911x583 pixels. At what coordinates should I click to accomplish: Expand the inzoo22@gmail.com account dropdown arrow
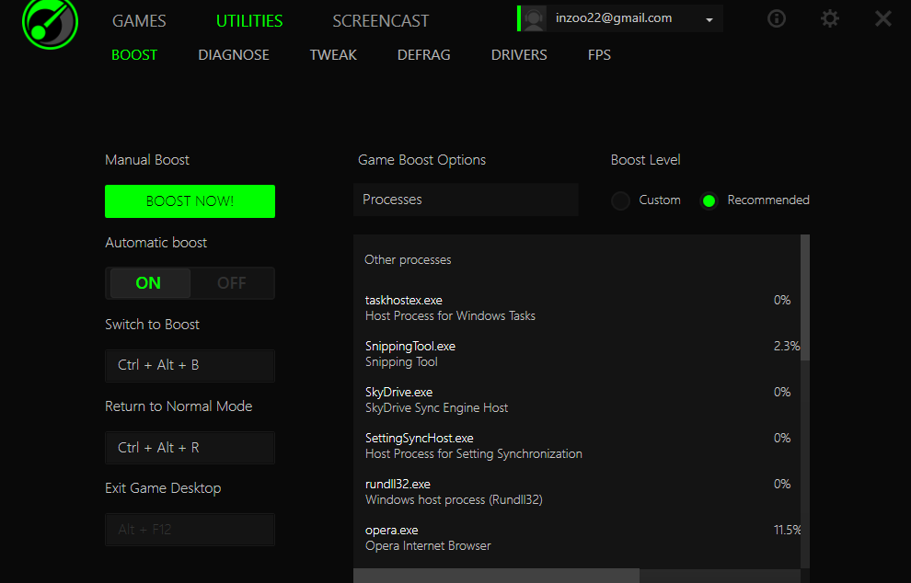tap(709, 20)
